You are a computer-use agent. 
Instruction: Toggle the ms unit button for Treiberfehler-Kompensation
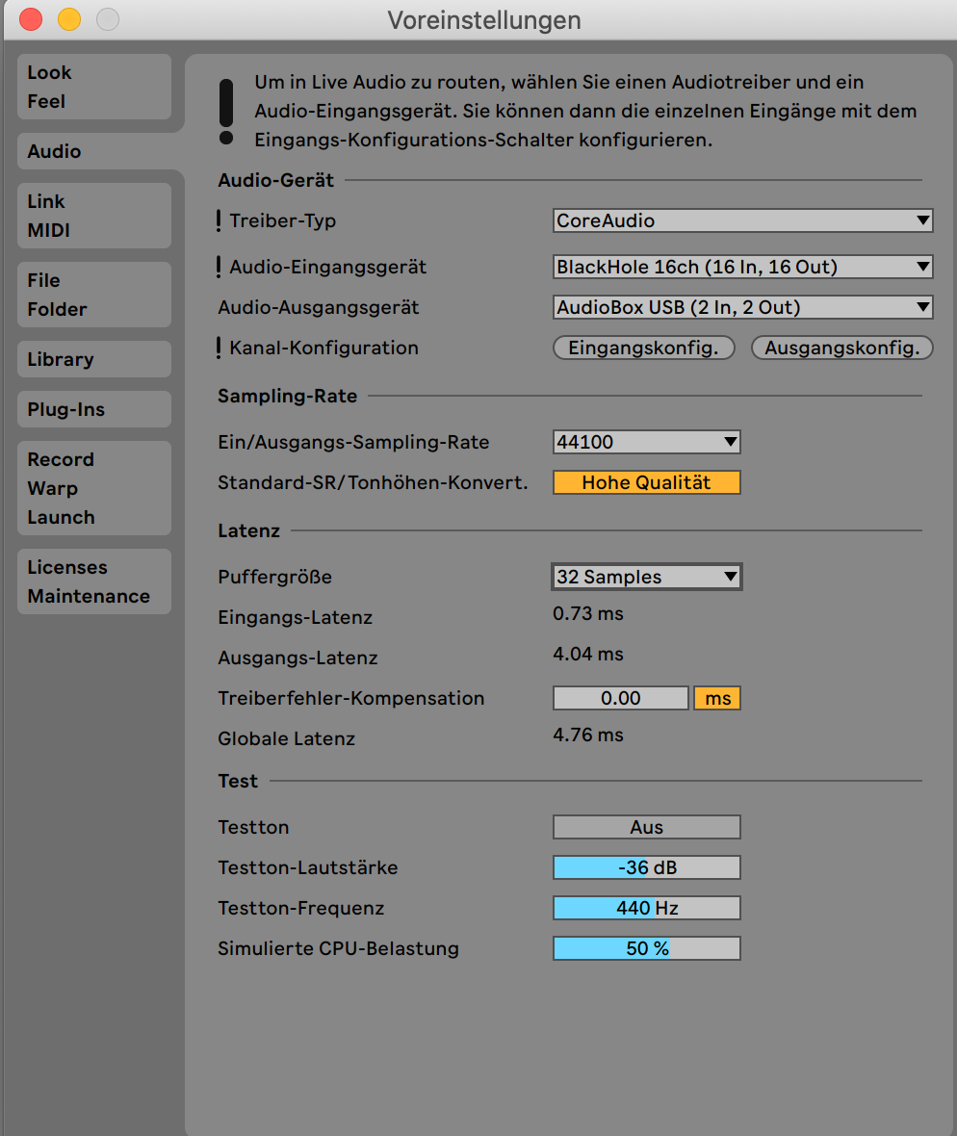717,698
